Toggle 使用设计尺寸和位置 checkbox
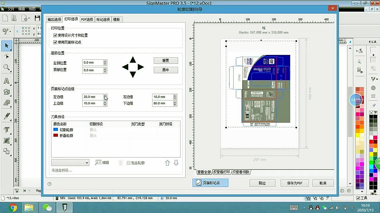 point(55,35)
